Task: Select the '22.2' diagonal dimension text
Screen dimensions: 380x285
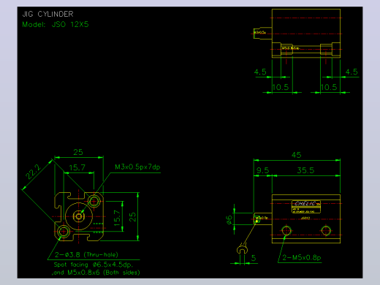Action: coord(33,172)
